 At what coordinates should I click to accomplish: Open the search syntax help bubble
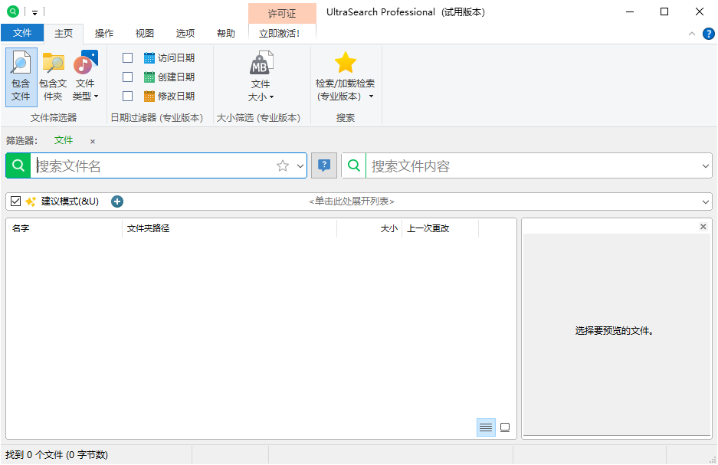click(324, 165)
